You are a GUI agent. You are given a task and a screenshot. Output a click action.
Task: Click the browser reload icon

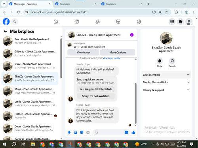pos(18,12)
